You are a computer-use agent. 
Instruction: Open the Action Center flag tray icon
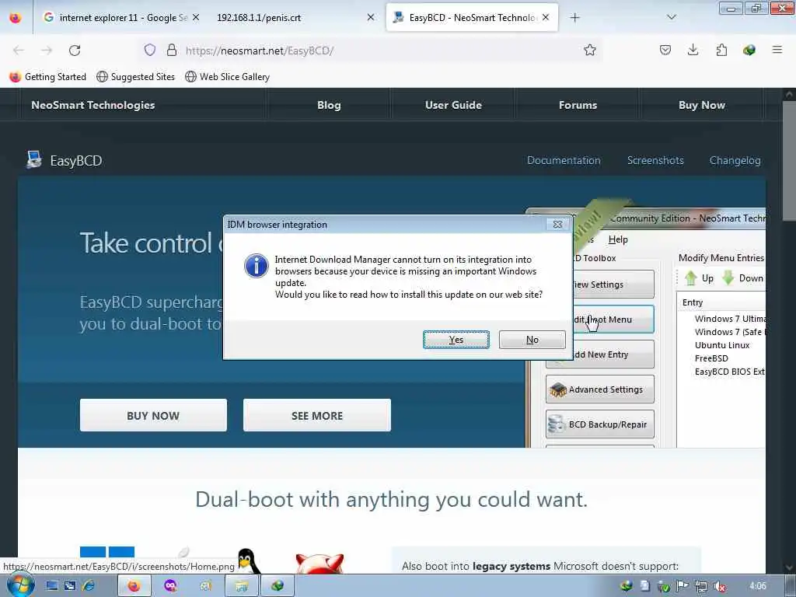pos(683,586)
